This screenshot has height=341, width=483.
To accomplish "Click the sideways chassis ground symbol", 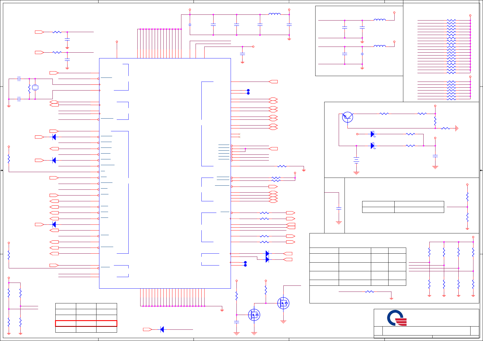I will [457, 128].
